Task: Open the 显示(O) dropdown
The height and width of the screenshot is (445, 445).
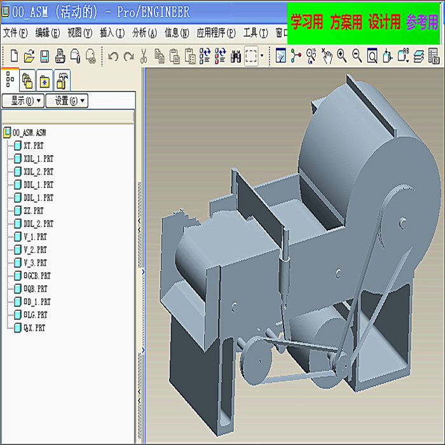Action: click(x=23, y=100)
